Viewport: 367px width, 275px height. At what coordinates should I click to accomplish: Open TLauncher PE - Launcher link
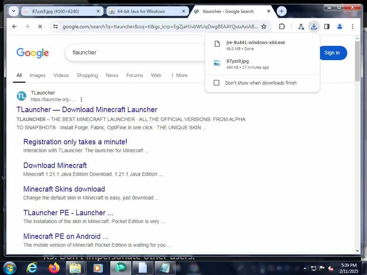(68, 213)
